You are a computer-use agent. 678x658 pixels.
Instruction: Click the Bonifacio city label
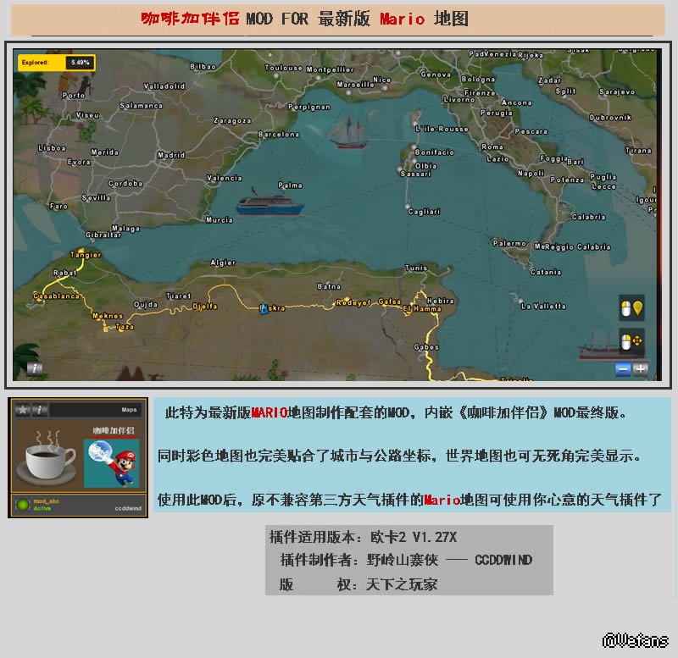click(434, 152)
